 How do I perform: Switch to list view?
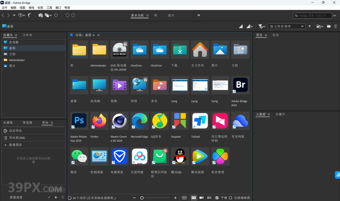(209, 198)
